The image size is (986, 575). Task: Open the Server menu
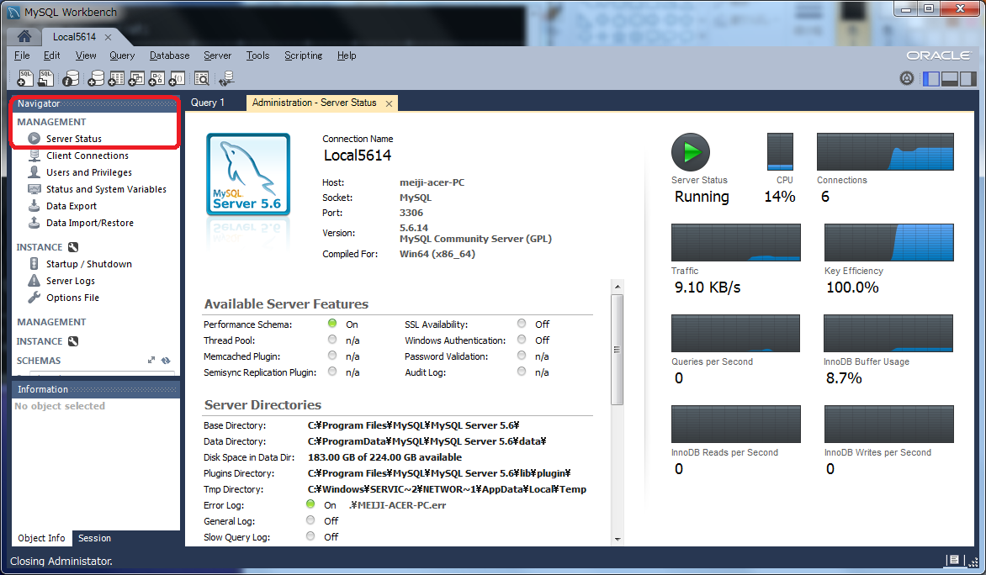coord(218,55)
